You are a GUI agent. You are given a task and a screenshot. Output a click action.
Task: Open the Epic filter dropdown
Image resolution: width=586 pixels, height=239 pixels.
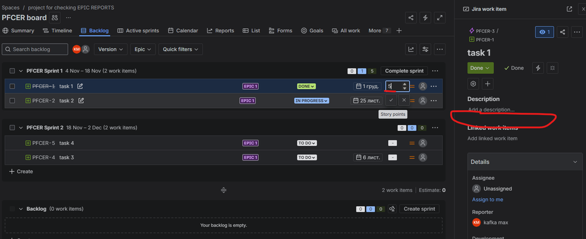pyautogui.click(x=143, y=49)
